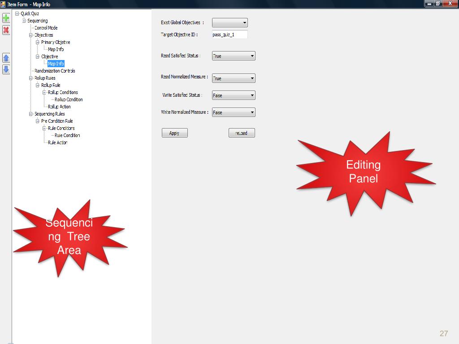
Task: Select the Pre Condition Rule label
Action: click(x=57, y=121)
